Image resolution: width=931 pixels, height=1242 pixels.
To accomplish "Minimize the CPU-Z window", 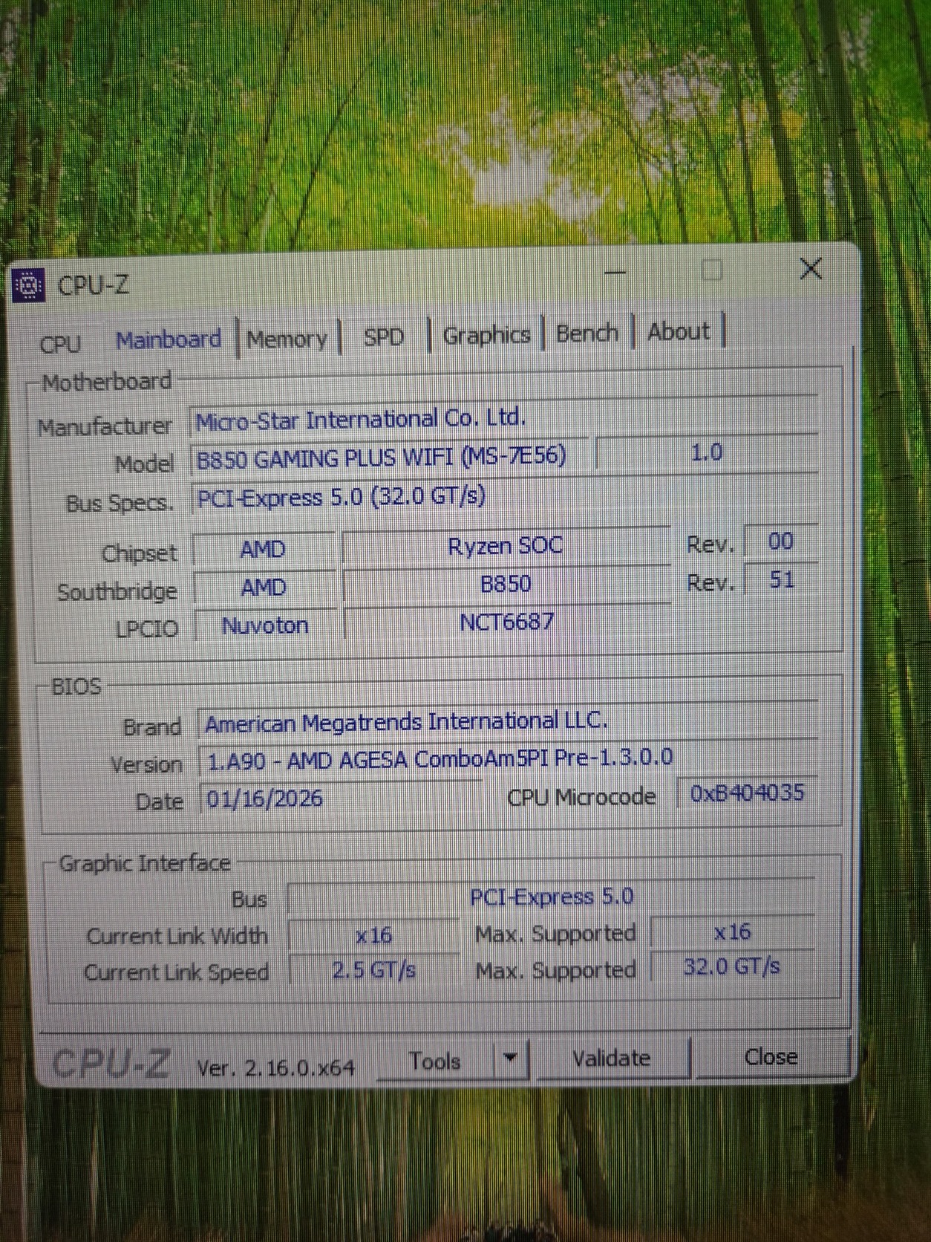I will [x=615, y=272].
